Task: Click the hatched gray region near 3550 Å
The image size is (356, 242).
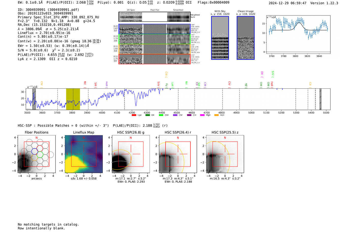Action: point(34,99)
